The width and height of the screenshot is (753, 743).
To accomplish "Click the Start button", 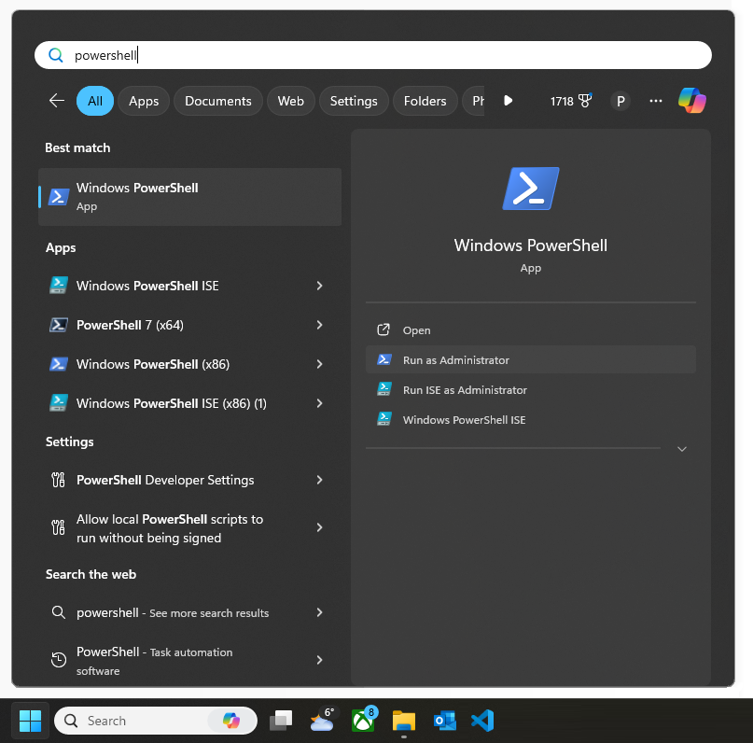I will click(29, 720).
